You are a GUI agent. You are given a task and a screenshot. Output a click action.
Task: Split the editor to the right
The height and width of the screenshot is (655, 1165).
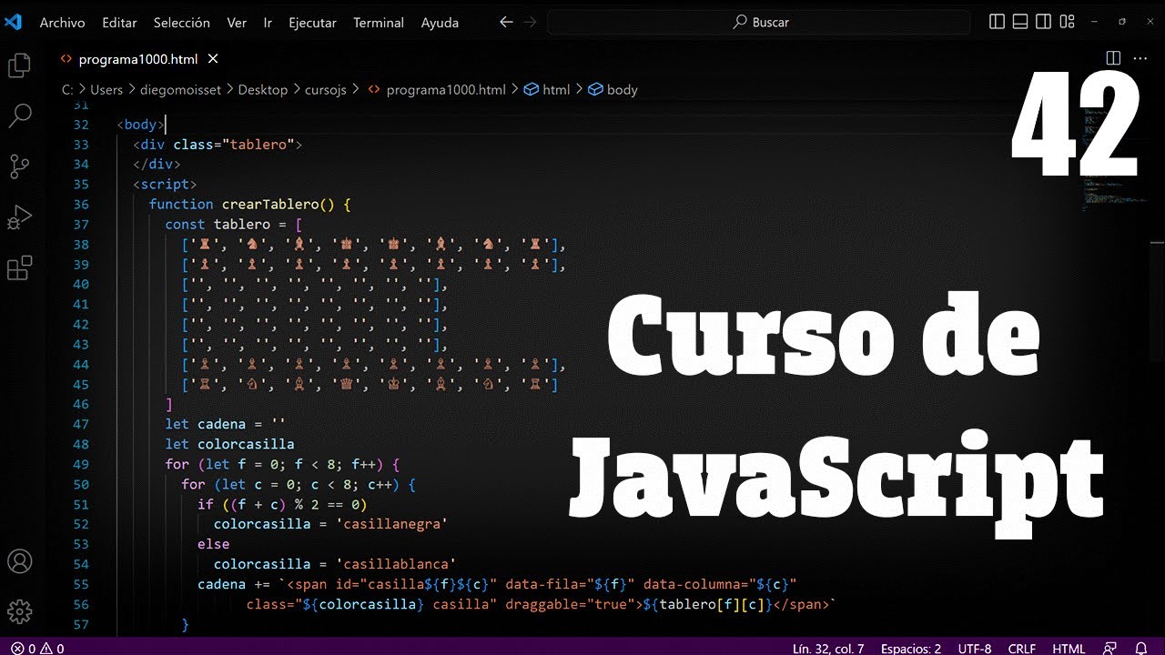point(1113,58)
